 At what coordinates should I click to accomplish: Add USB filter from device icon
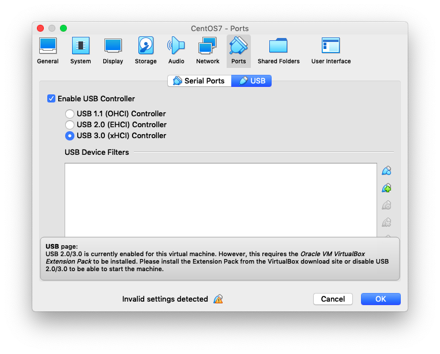386,188
